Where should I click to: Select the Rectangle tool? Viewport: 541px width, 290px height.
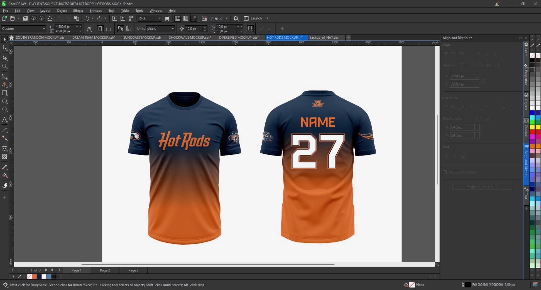coord(5,93)
